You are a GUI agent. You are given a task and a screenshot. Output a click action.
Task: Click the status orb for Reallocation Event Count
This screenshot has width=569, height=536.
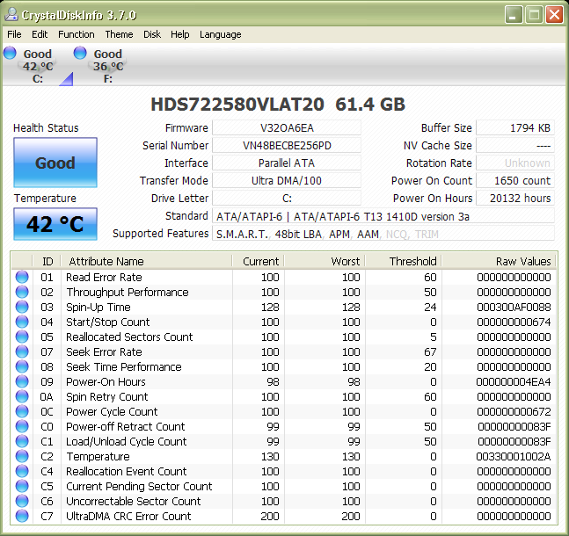coord(22,471)
